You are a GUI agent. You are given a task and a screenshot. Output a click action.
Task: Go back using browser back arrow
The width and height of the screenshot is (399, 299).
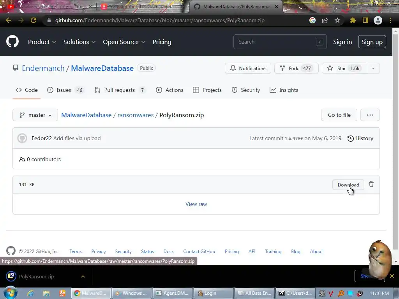coord(9,20)
